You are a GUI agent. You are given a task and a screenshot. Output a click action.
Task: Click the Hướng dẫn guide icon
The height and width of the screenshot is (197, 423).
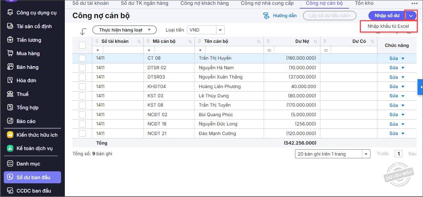click(266, 16)
